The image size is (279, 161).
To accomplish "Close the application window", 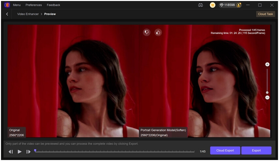I will [272, 5].
